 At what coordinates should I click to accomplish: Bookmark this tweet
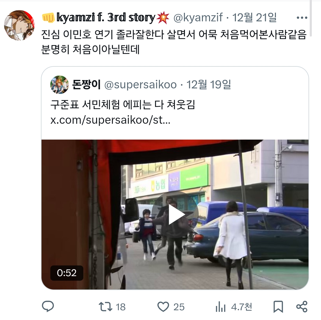click(x=278, y=307)
